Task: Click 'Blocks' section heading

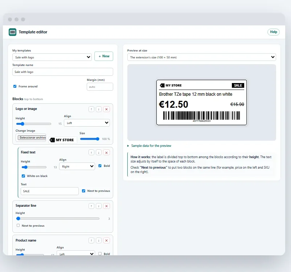Action: [18, 99]
